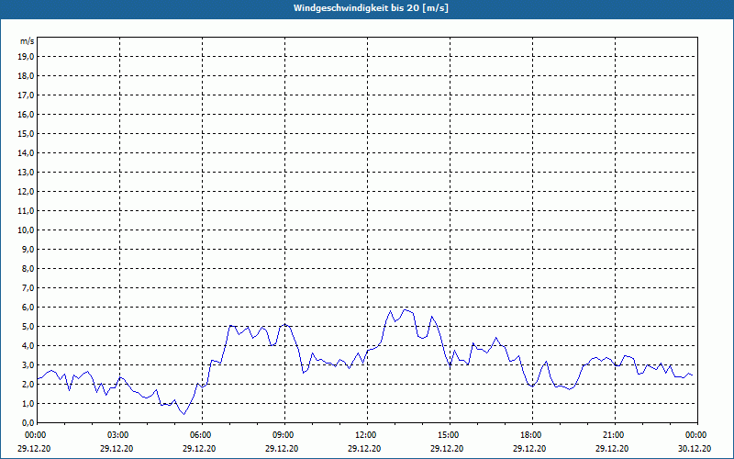The width and height of the screenshot is (734, 459).
Task: Select the 10,0 y-axis label
Action: 26,230
